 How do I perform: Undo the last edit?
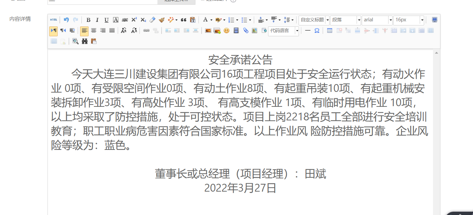coord(66,20)
